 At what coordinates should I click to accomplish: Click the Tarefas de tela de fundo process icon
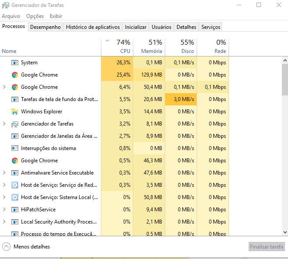click(x=15, y=99)
